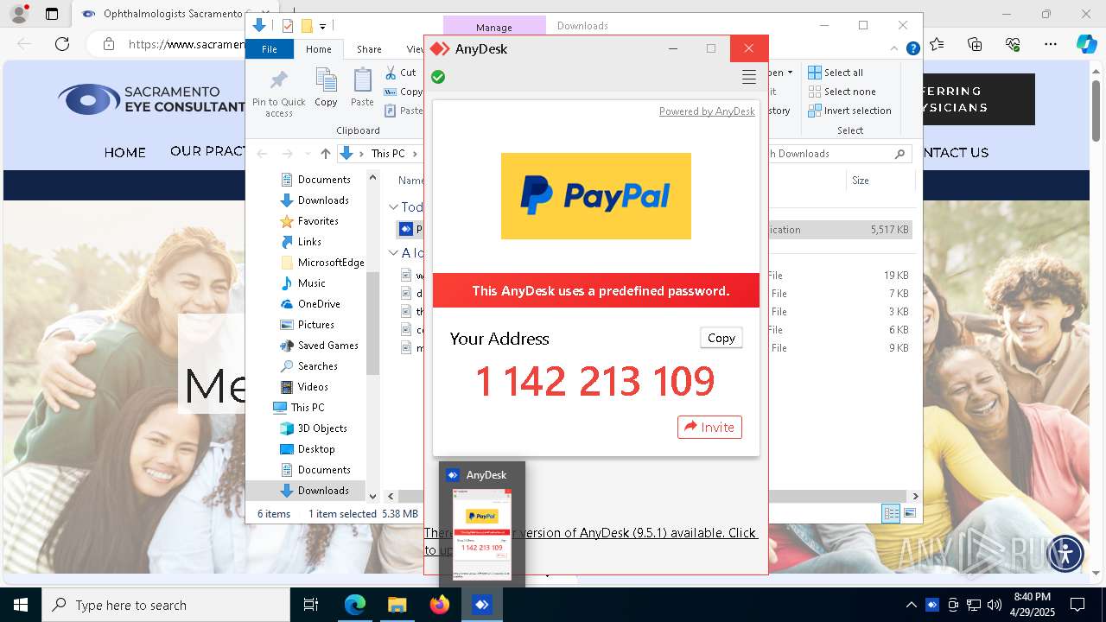Open the Windows Start menu

click(x=21, y=606)
